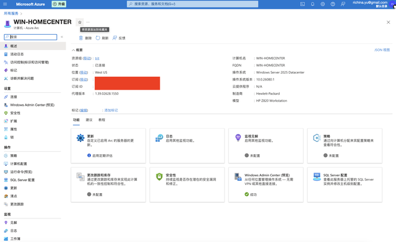This screenshot has width=396, height=242.
Task: Open the 安全性 feature card
Action: (187, 184)
